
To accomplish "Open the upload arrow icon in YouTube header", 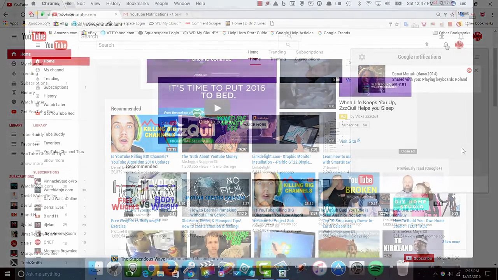I will tap(426, 45).
